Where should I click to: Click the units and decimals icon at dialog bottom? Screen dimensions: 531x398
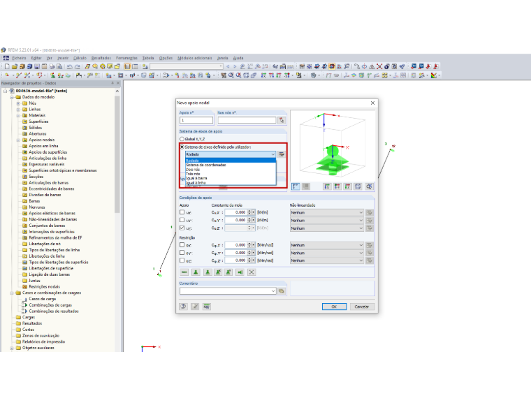tap(207, 307)
